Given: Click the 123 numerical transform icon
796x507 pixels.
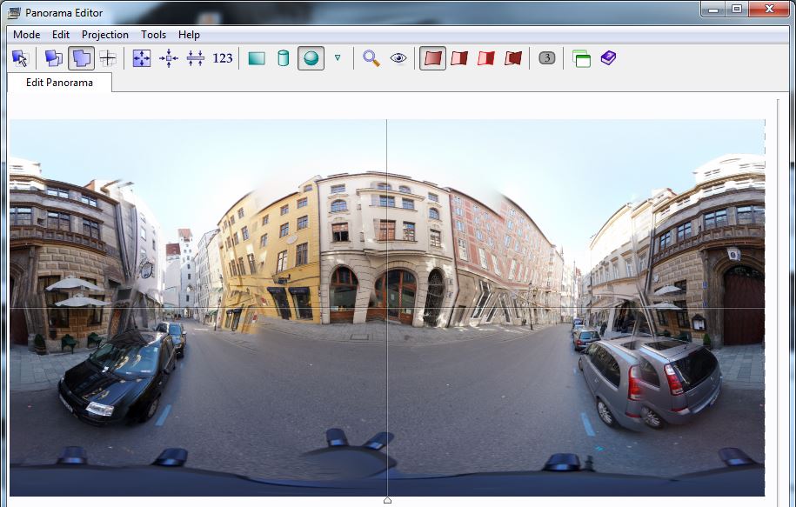Looking at the screenshot, I should [223, 58].
